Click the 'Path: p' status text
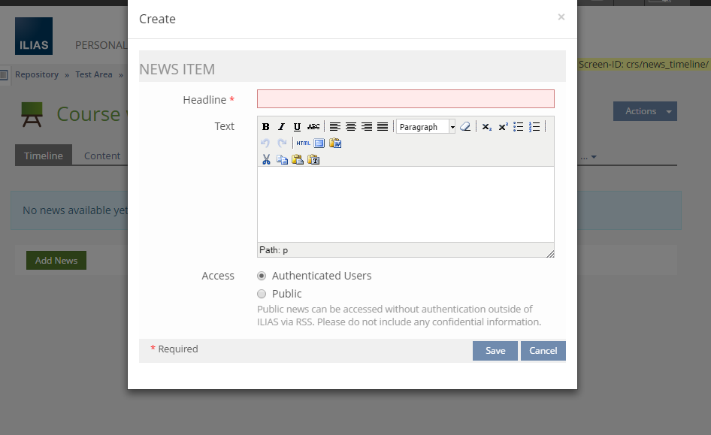Image resolution: width=711 pixels, height=435 pixels. (x=274, y=250)
